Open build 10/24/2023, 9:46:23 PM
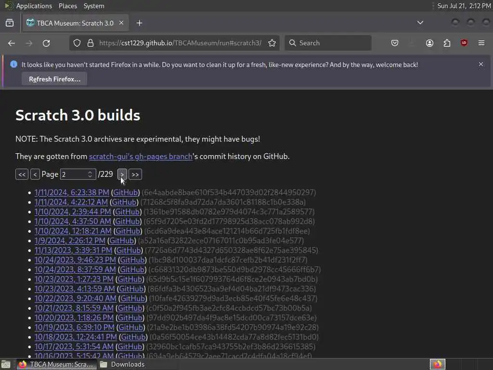 tap(75, 260)
